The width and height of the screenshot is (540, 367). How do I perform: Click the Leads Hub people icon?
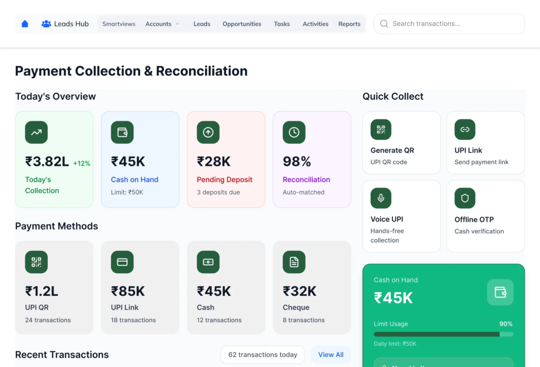pos(46,24)
